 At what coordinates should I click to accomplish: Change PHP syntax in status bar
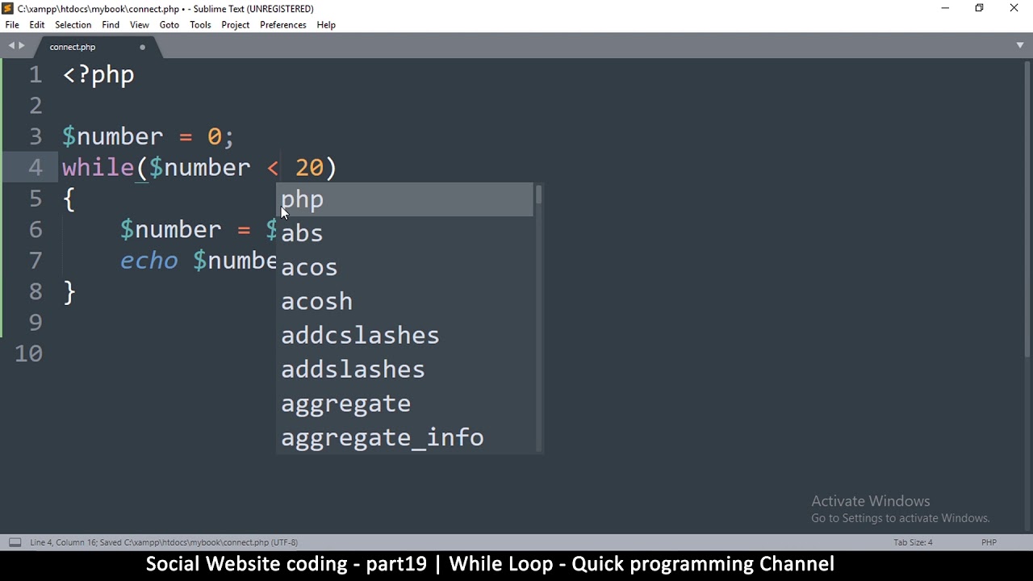(989, 542)
